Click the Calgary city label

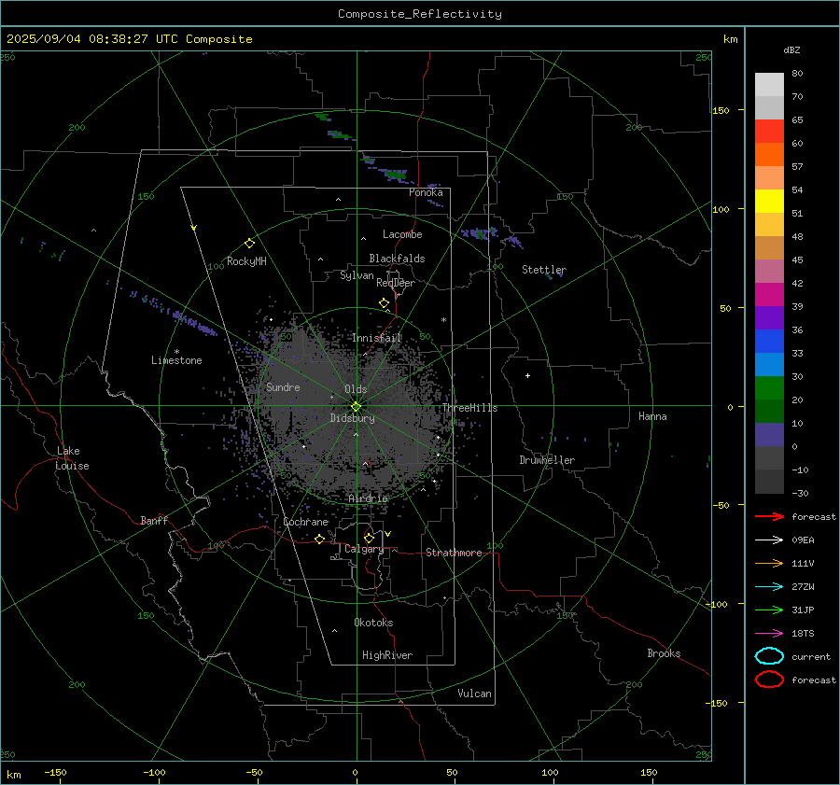tap(364, 549)
